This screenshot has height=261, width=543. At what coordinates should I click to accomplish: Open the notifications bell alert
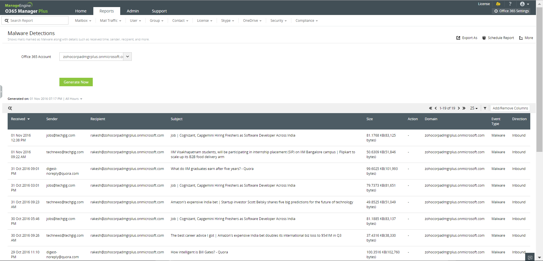pos(498,4)
